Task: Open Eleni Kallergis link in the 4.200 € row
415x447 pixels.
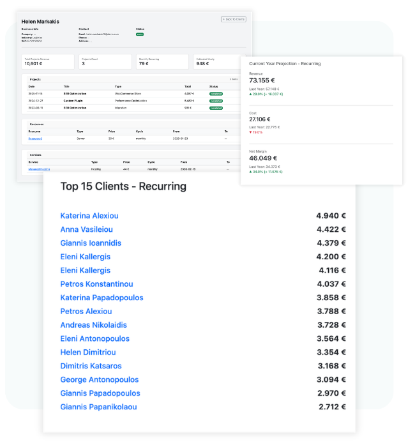Action: pos(85,257)
